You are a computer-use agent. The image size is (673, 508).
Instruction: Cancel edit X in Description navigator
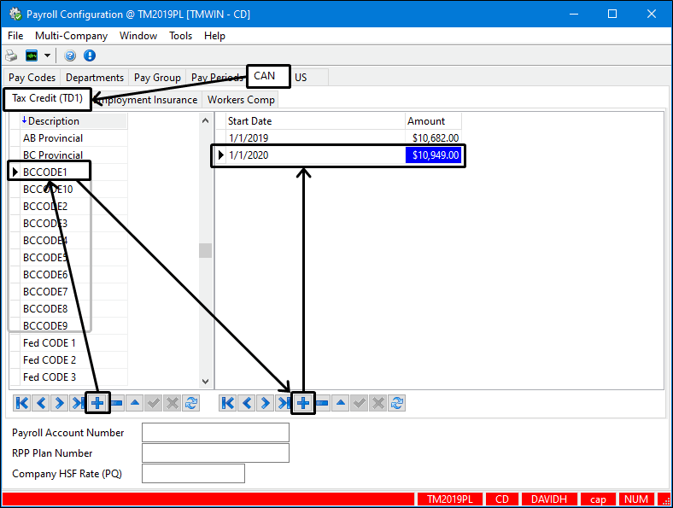click(x=173, y=403)
